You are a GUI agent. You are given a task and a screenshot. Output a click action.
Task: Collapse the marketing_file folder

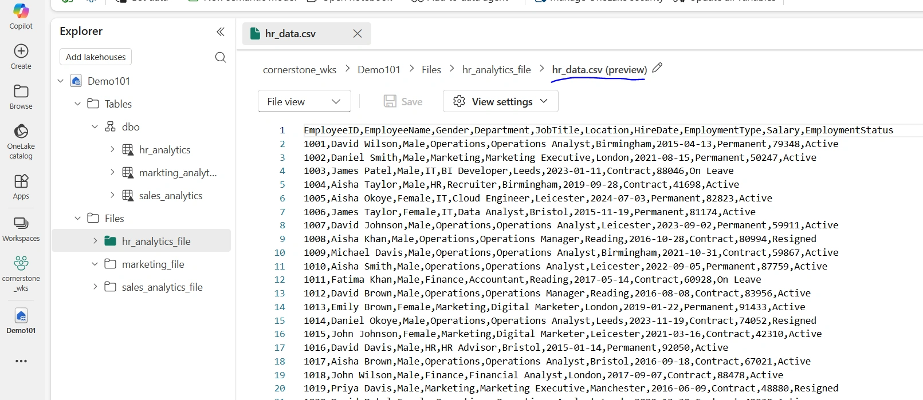tap(95, 264)
